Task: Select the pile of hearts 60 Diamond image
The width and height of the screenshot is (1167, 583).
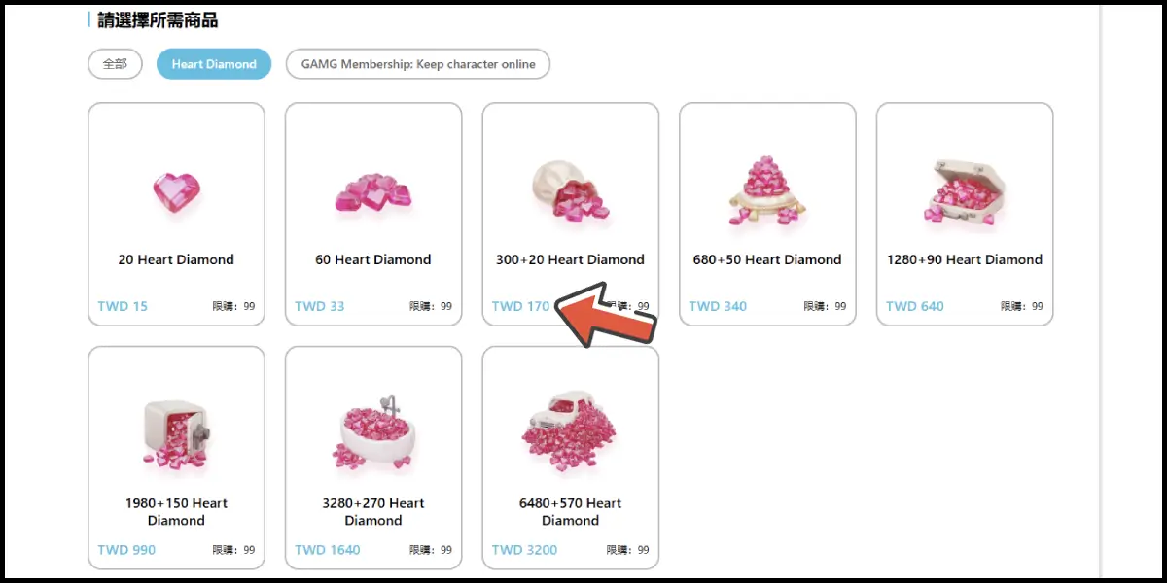Action: [x=373, y=194]
